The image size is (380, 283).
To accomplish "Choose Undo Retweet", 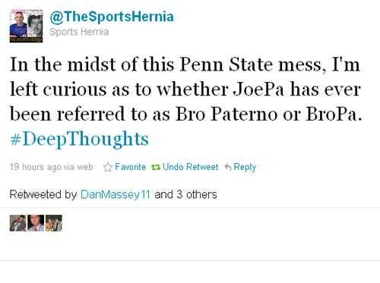I will click(190, 167).
